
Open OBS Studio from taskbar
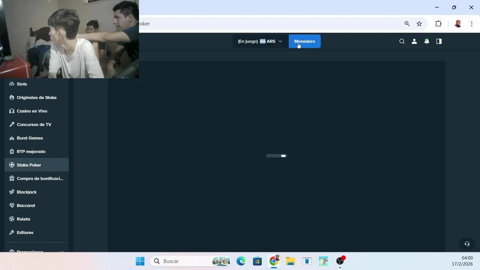point(340,261)
